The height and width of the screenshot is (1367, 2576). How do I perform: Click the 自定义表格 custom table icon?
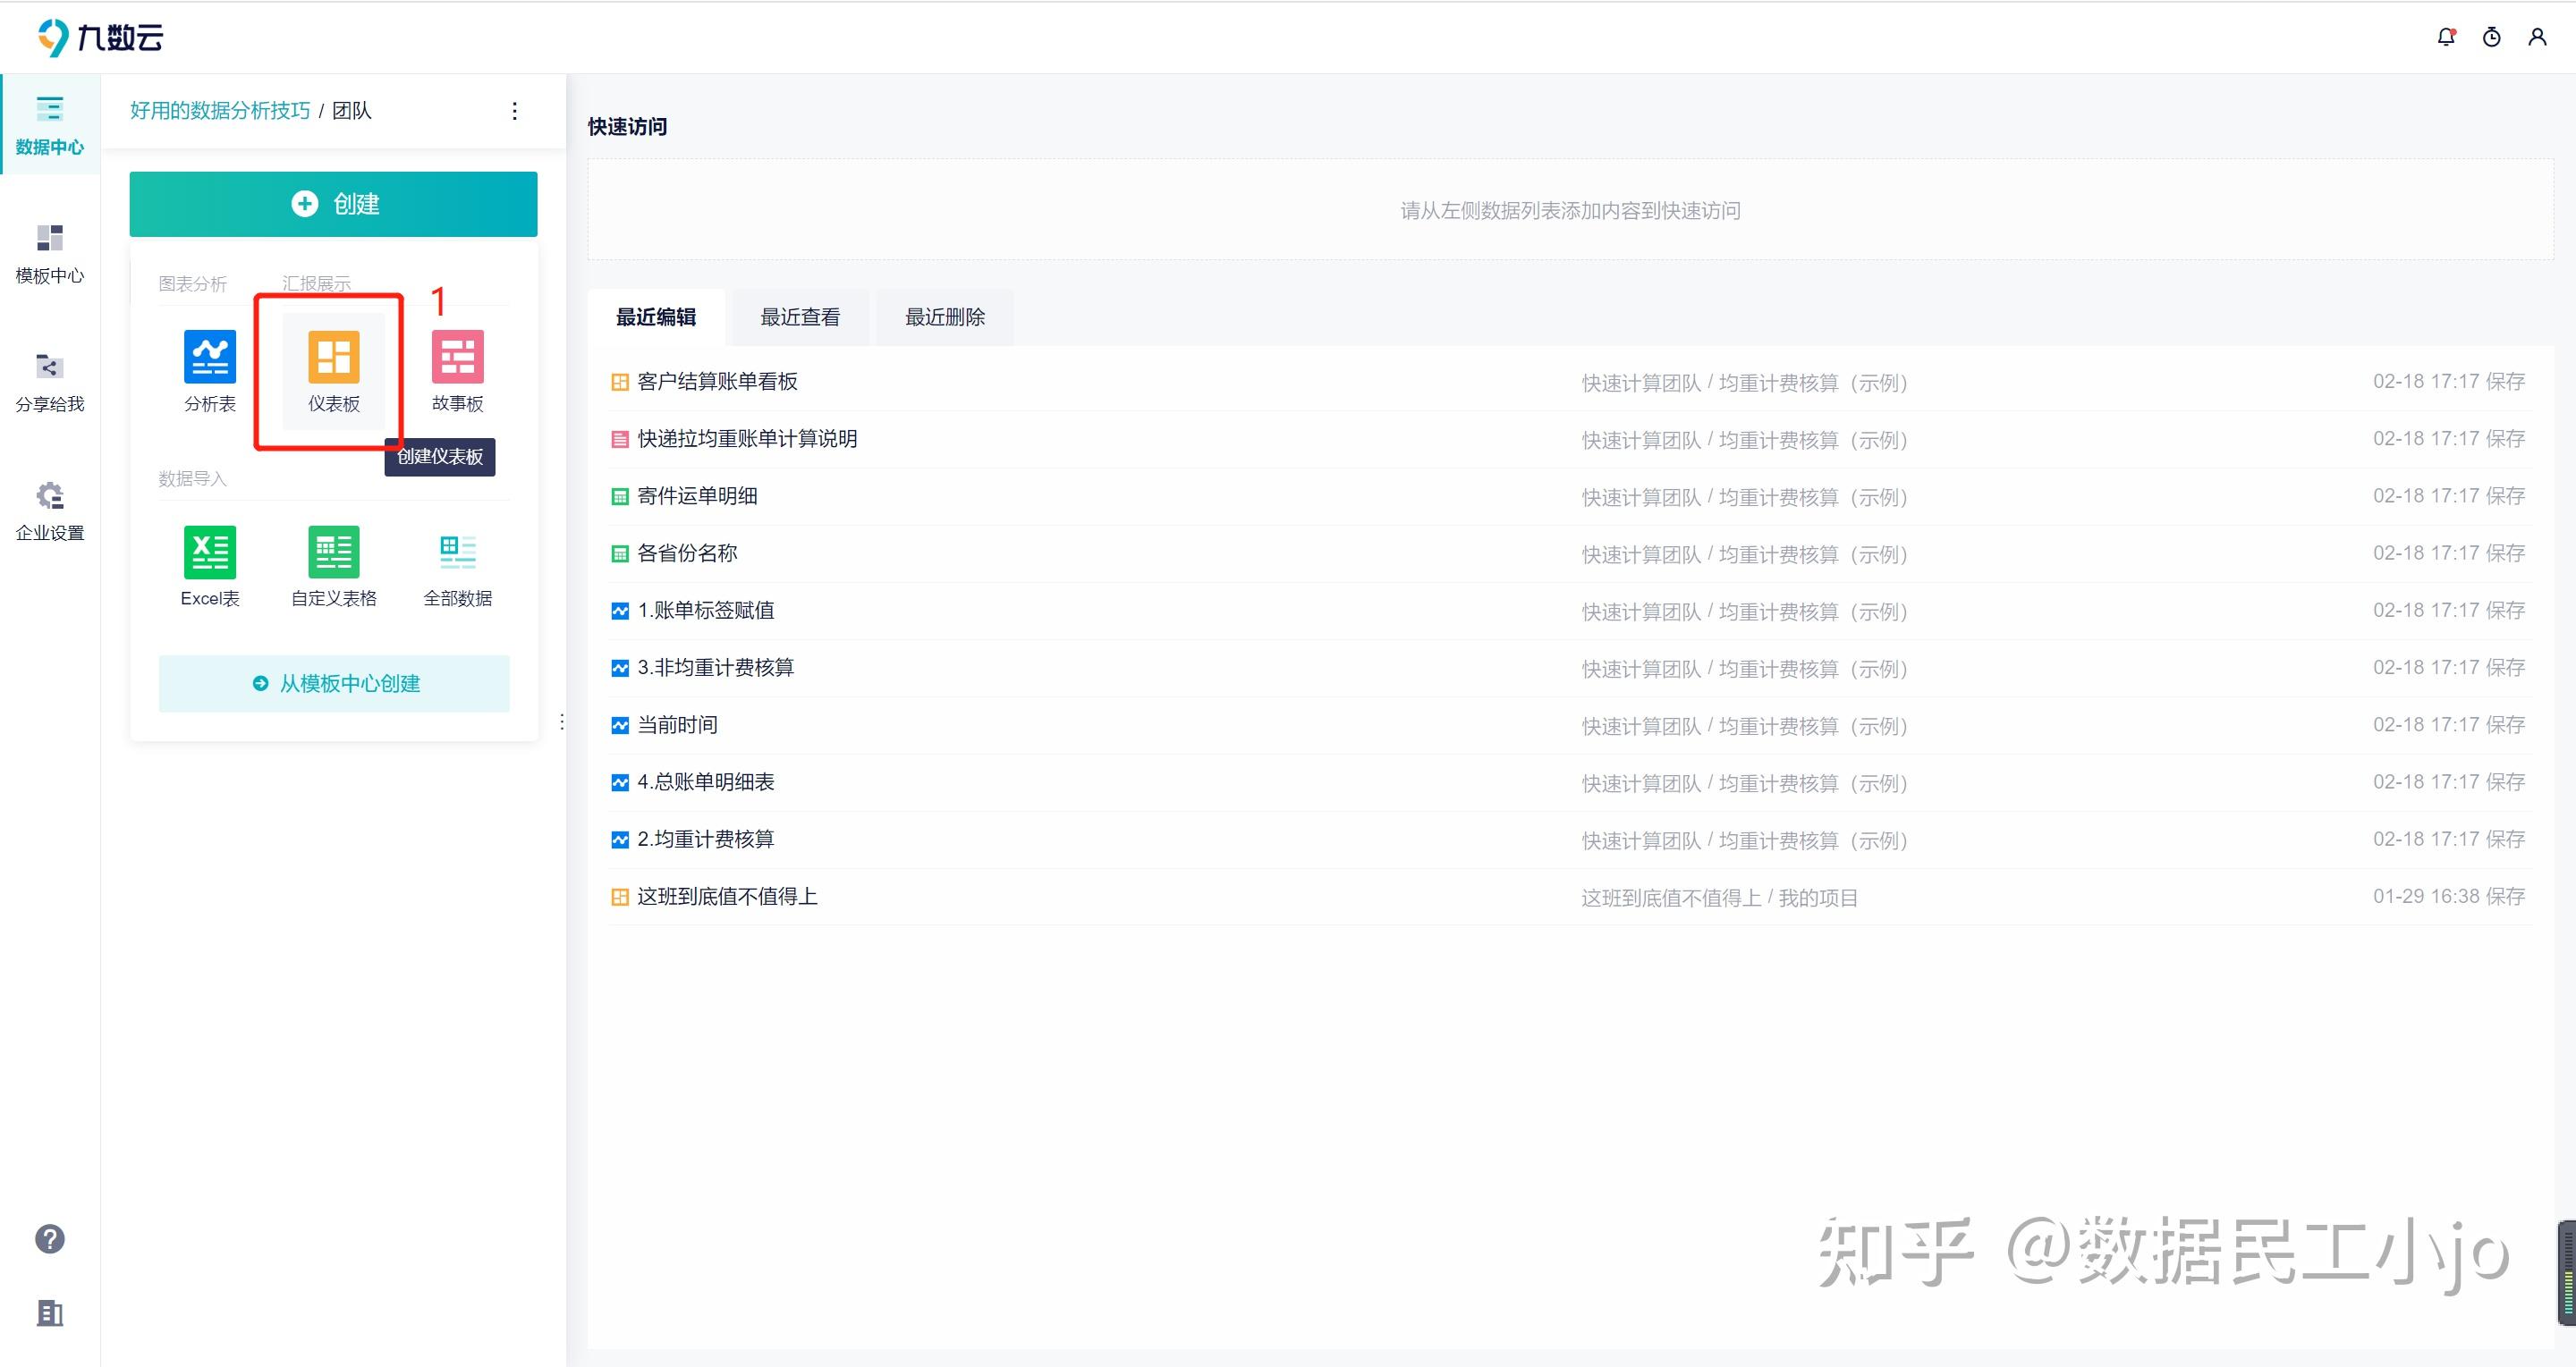tap(333, 553)
